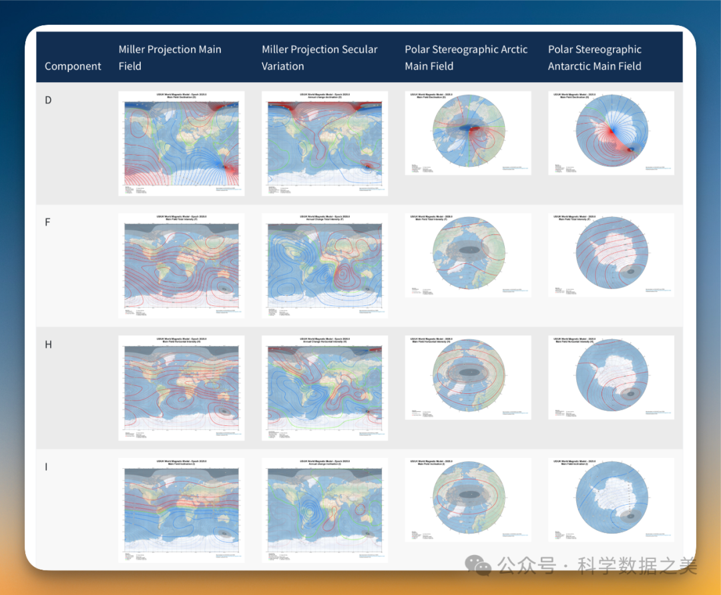Click the Polar Stereographic Arctic Main Field header

(466, 57)
